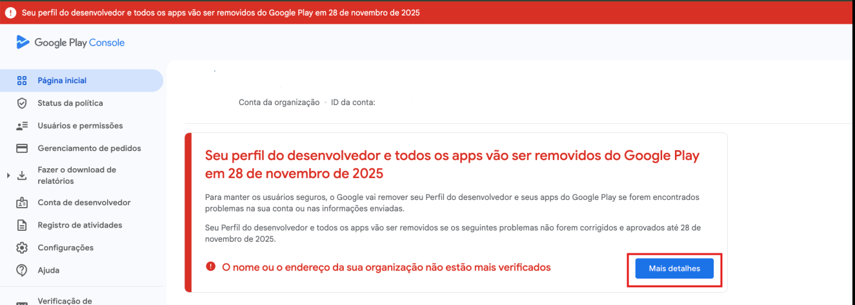Viewport: 855px width, 305px height.
Task: Click the unverified organization name or address message
Action: (386, 267)
